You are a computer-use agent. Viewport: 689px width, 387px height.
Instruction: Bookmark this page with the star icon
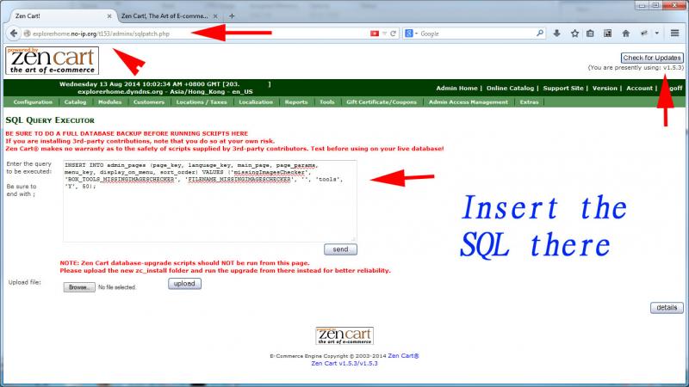574,34
